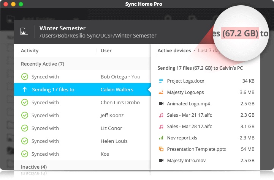274x180 pixels.
Task: Click the synced checkmark beside Liz Conor
Action: (25, 128)
